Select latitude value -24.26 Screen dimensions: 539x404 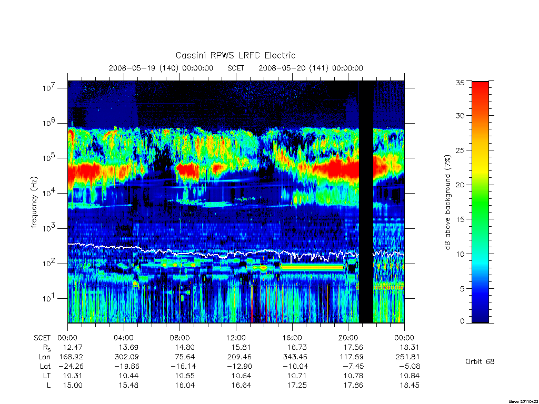71,366
